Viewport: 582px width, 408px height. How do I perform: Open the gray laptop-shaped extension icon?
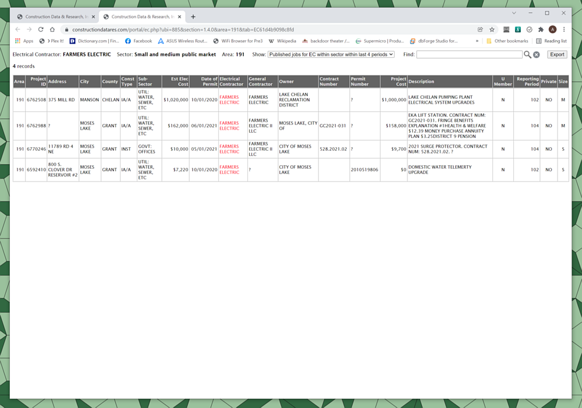(x=506, y=29)
